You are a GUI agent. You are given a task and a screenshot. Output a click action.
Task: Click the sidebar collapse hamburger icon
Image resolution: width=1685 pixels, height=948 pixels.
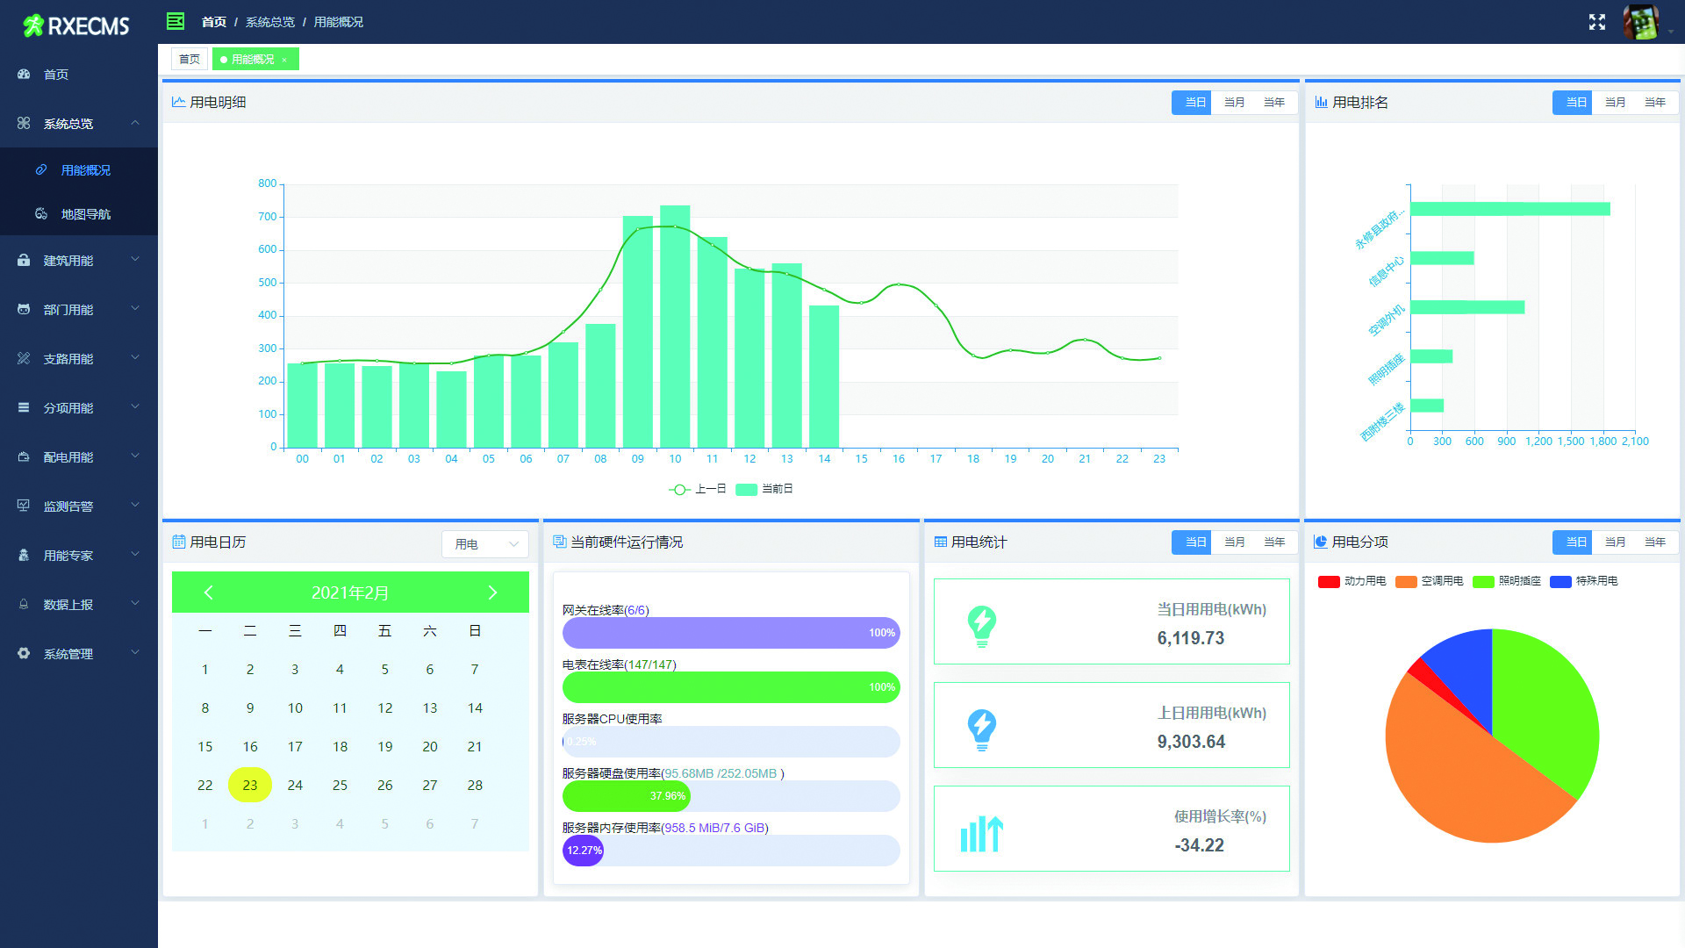(176, 21)
